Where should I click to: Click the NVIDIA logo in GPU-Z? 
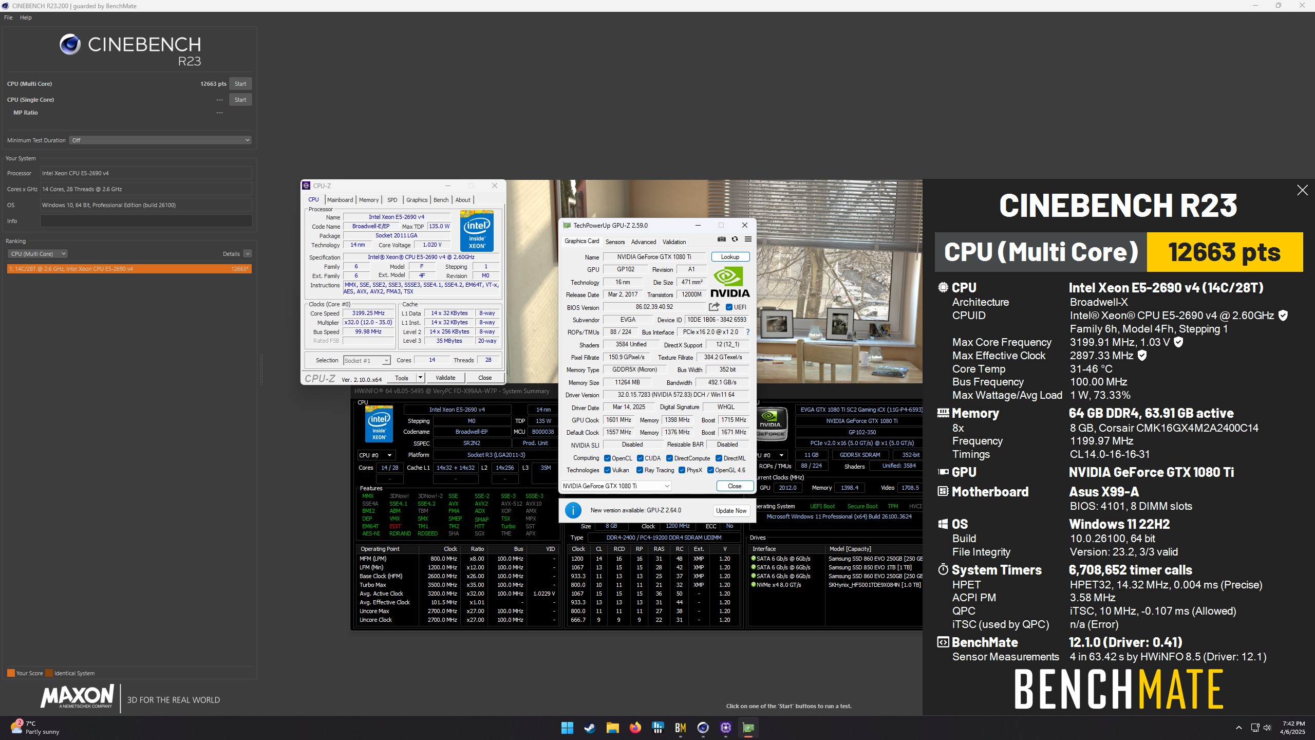click(x=730, y=282)
